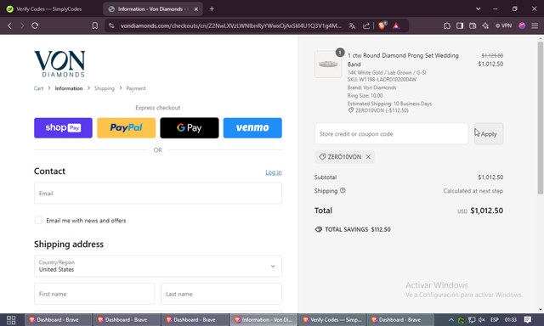The image size is (544, 326).
Task: Click the Log in link
Action: 274,172
